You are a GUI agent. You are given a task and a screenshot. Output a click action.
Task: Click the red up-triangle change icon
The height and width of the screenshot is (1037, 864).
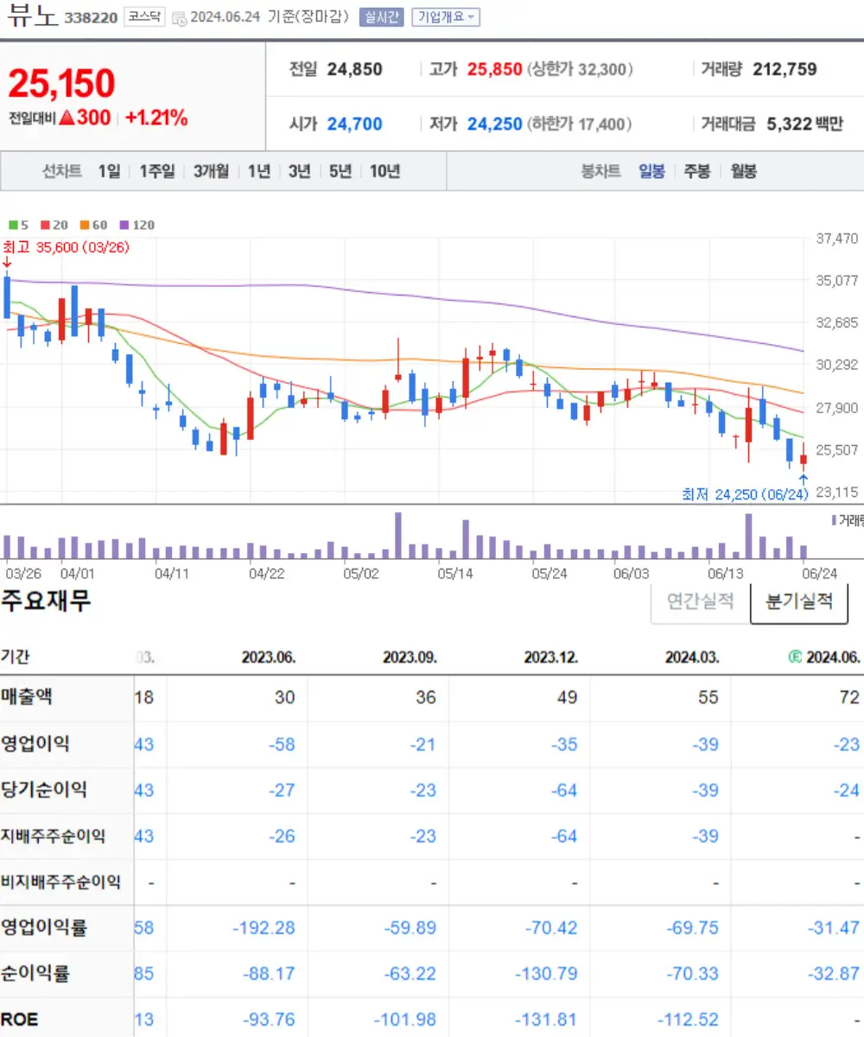[68, 118]
